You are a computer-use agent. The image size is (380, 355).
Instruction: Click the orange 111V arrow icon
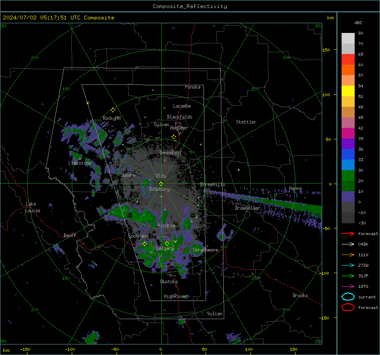[348, 255]
